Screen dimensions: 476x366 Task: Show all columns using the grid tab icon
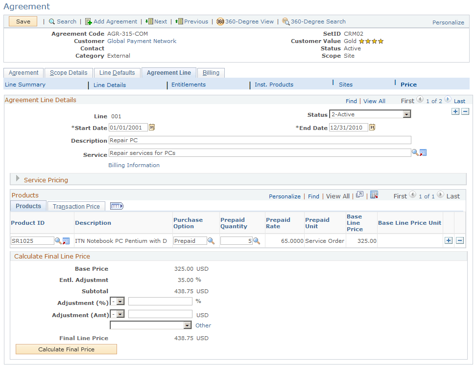(117, 206)
